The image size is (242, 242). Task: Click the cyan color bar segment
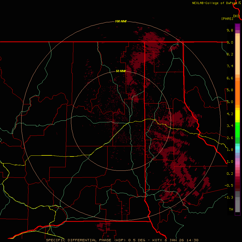click(x=237, y=148)
